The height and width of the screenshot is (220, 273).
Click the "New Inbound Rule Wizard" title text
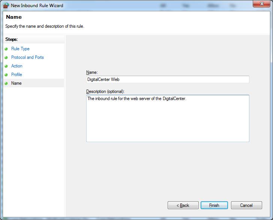point(37,6)
